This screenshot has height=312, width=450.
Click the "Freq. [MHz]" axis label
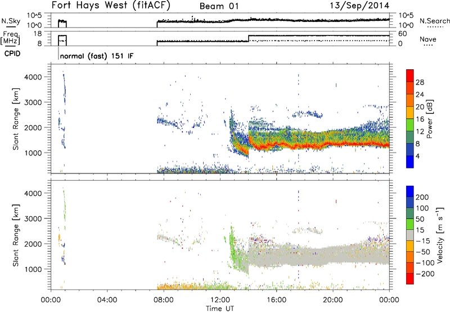coord(11,38)
